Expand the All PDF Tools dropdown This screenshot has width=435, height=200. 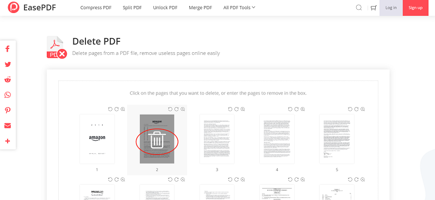(239, 8)
